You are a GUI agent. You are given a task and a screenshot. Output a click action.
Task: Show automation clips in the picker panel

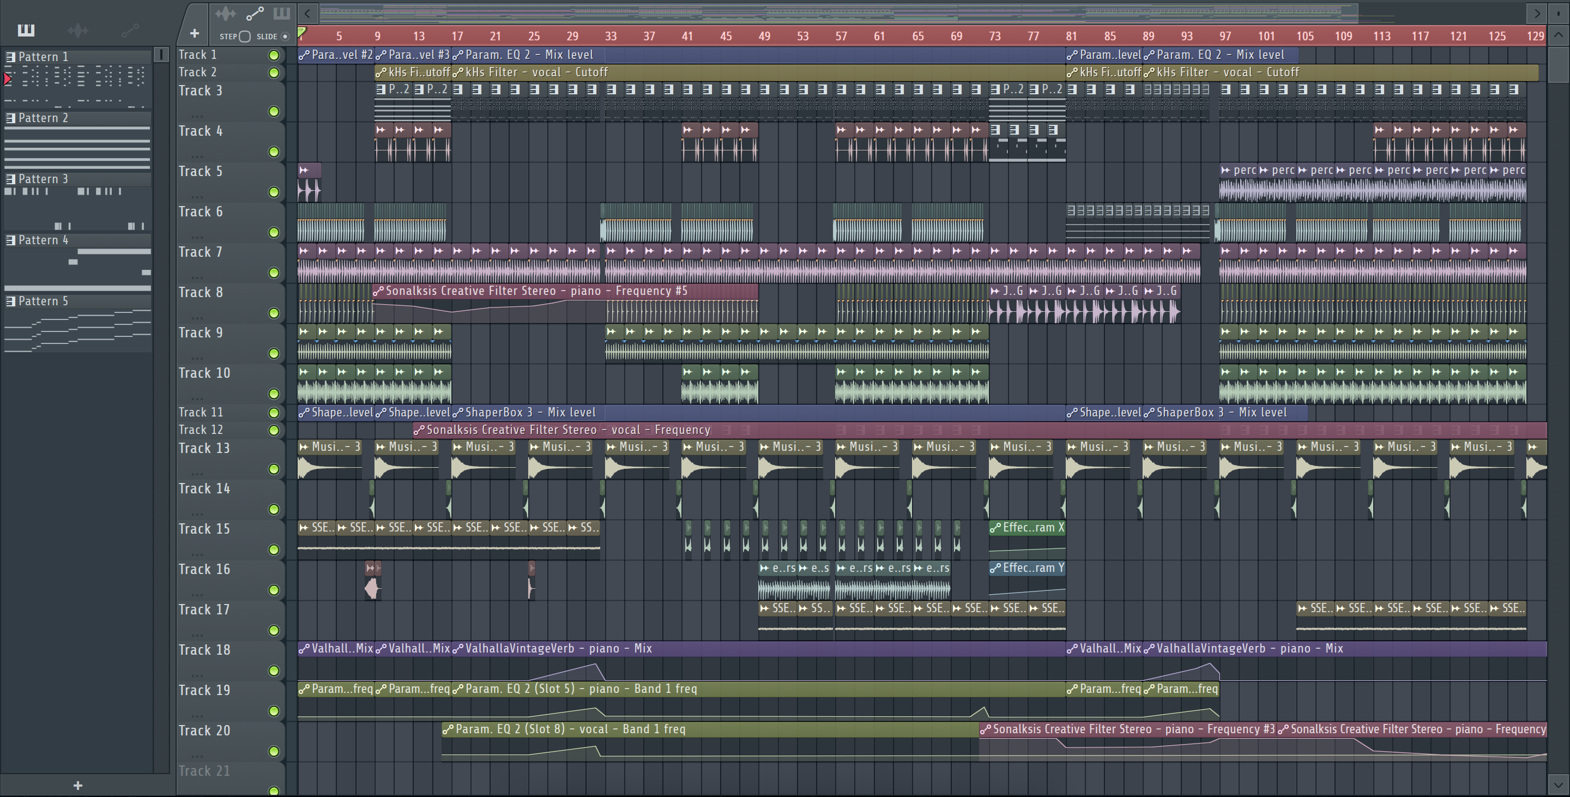(130, 29)
